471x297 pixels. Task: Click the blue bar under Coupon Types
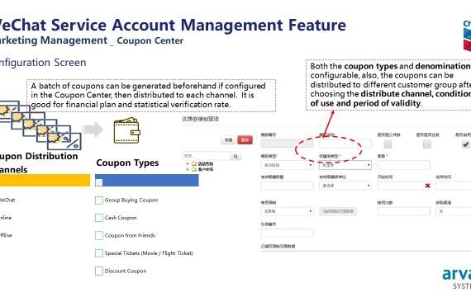tap(147, 181)
